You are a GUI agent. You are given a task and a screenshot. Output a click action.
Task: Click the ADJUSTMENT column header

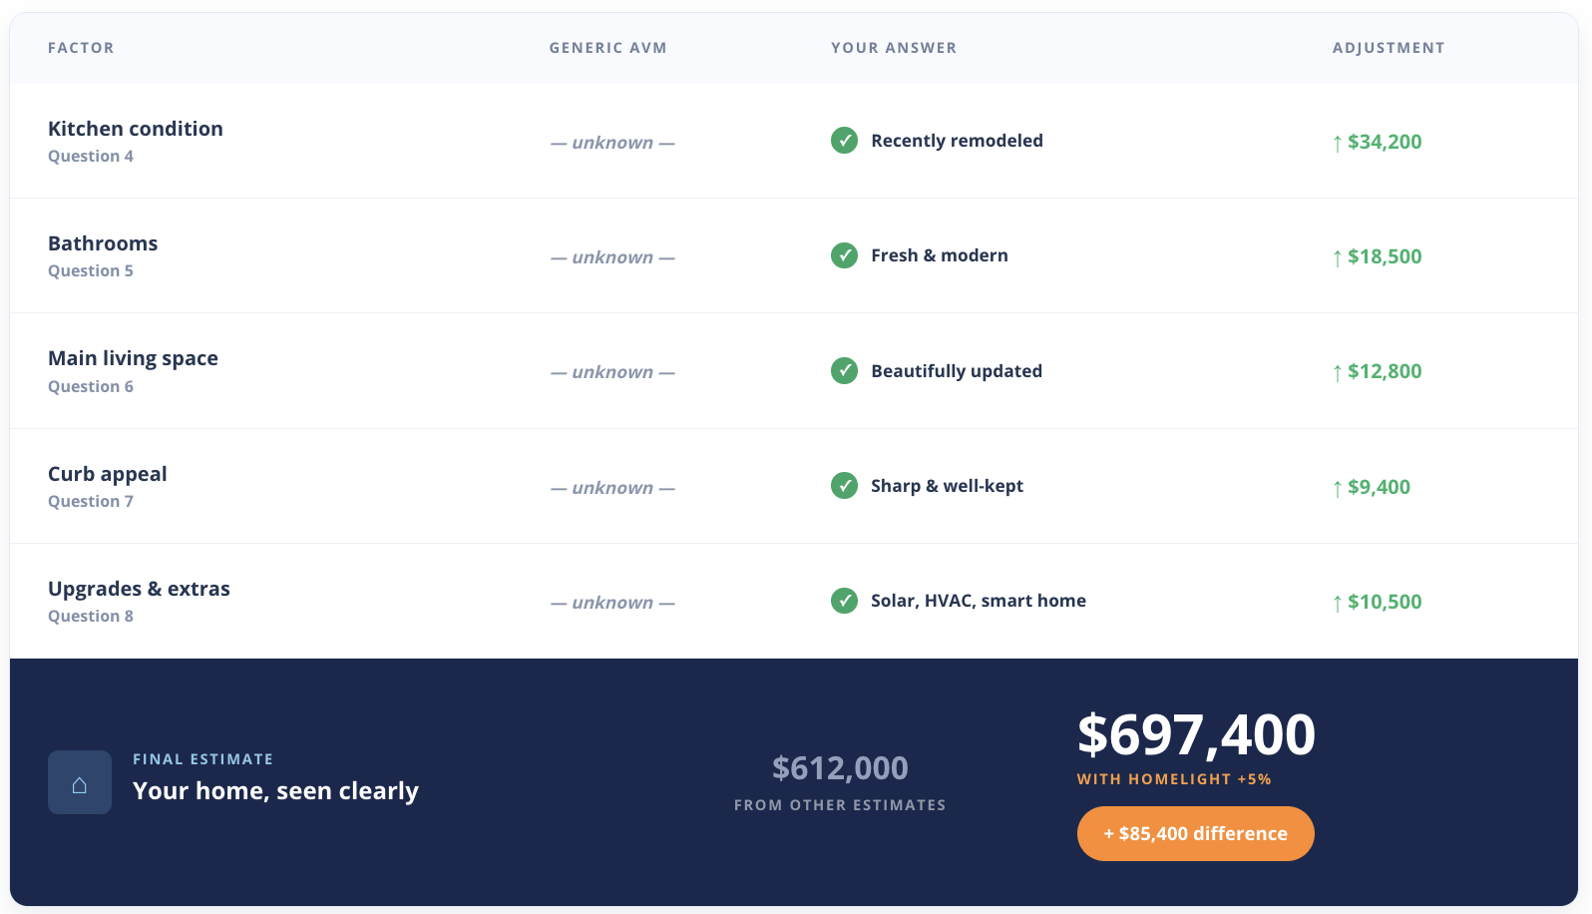tap(1389, 48)
